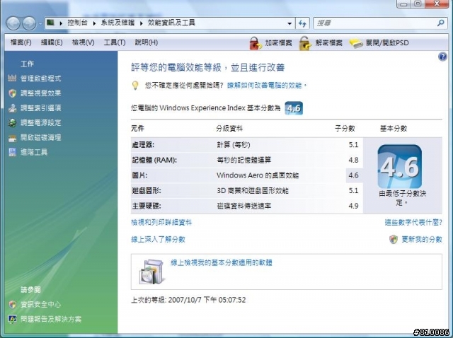Open 檢視(V) menu
The image size is (453, 338).
(x=84, y=42)
